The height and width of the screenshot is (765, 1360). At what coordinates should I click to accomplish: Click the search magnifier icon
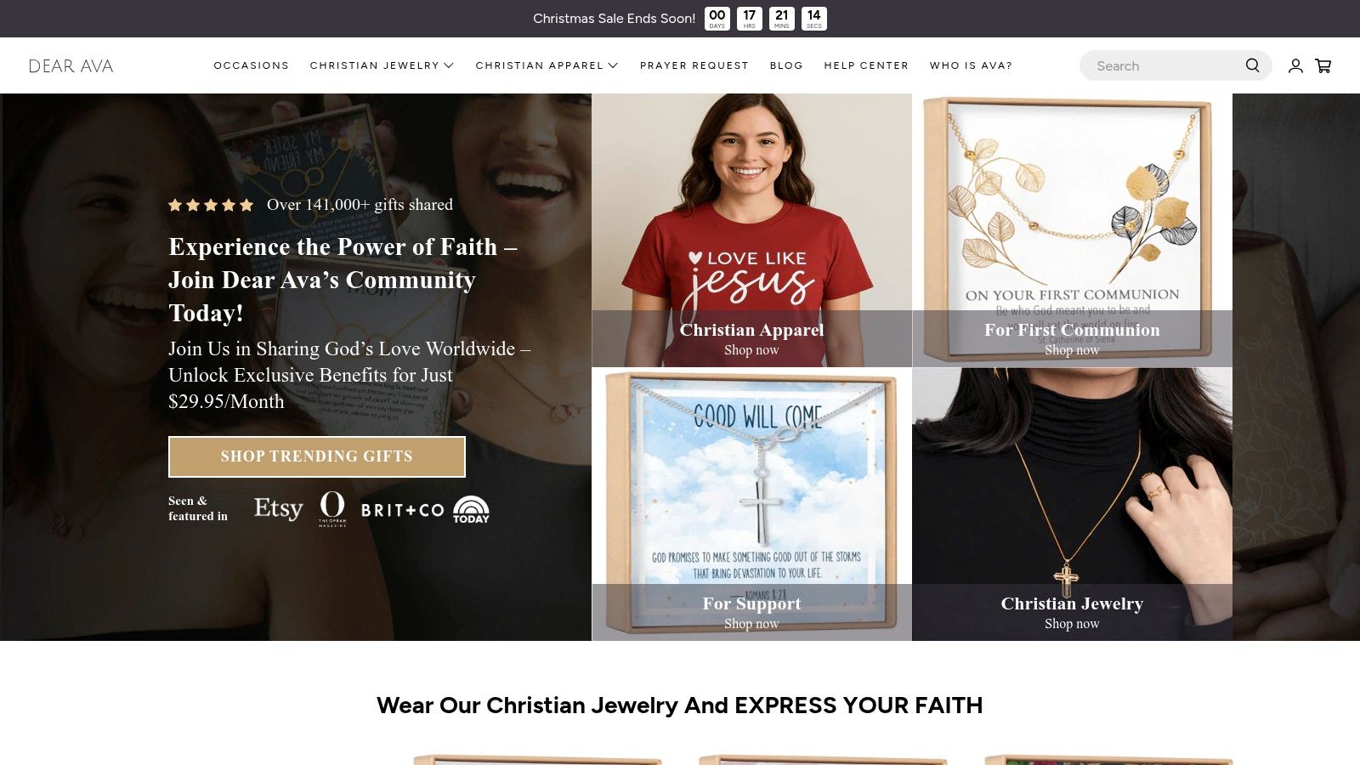click(x=1252, y=65)
